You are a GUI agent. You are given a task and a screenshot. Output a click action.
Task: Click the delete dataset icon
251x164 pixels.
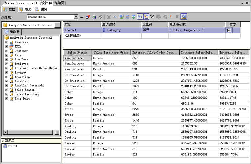click(x=88, y=17)
